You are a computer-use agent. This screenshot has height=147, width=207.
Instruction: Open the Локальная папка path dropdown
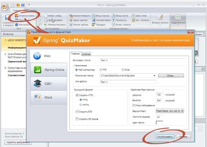point(154,76)
